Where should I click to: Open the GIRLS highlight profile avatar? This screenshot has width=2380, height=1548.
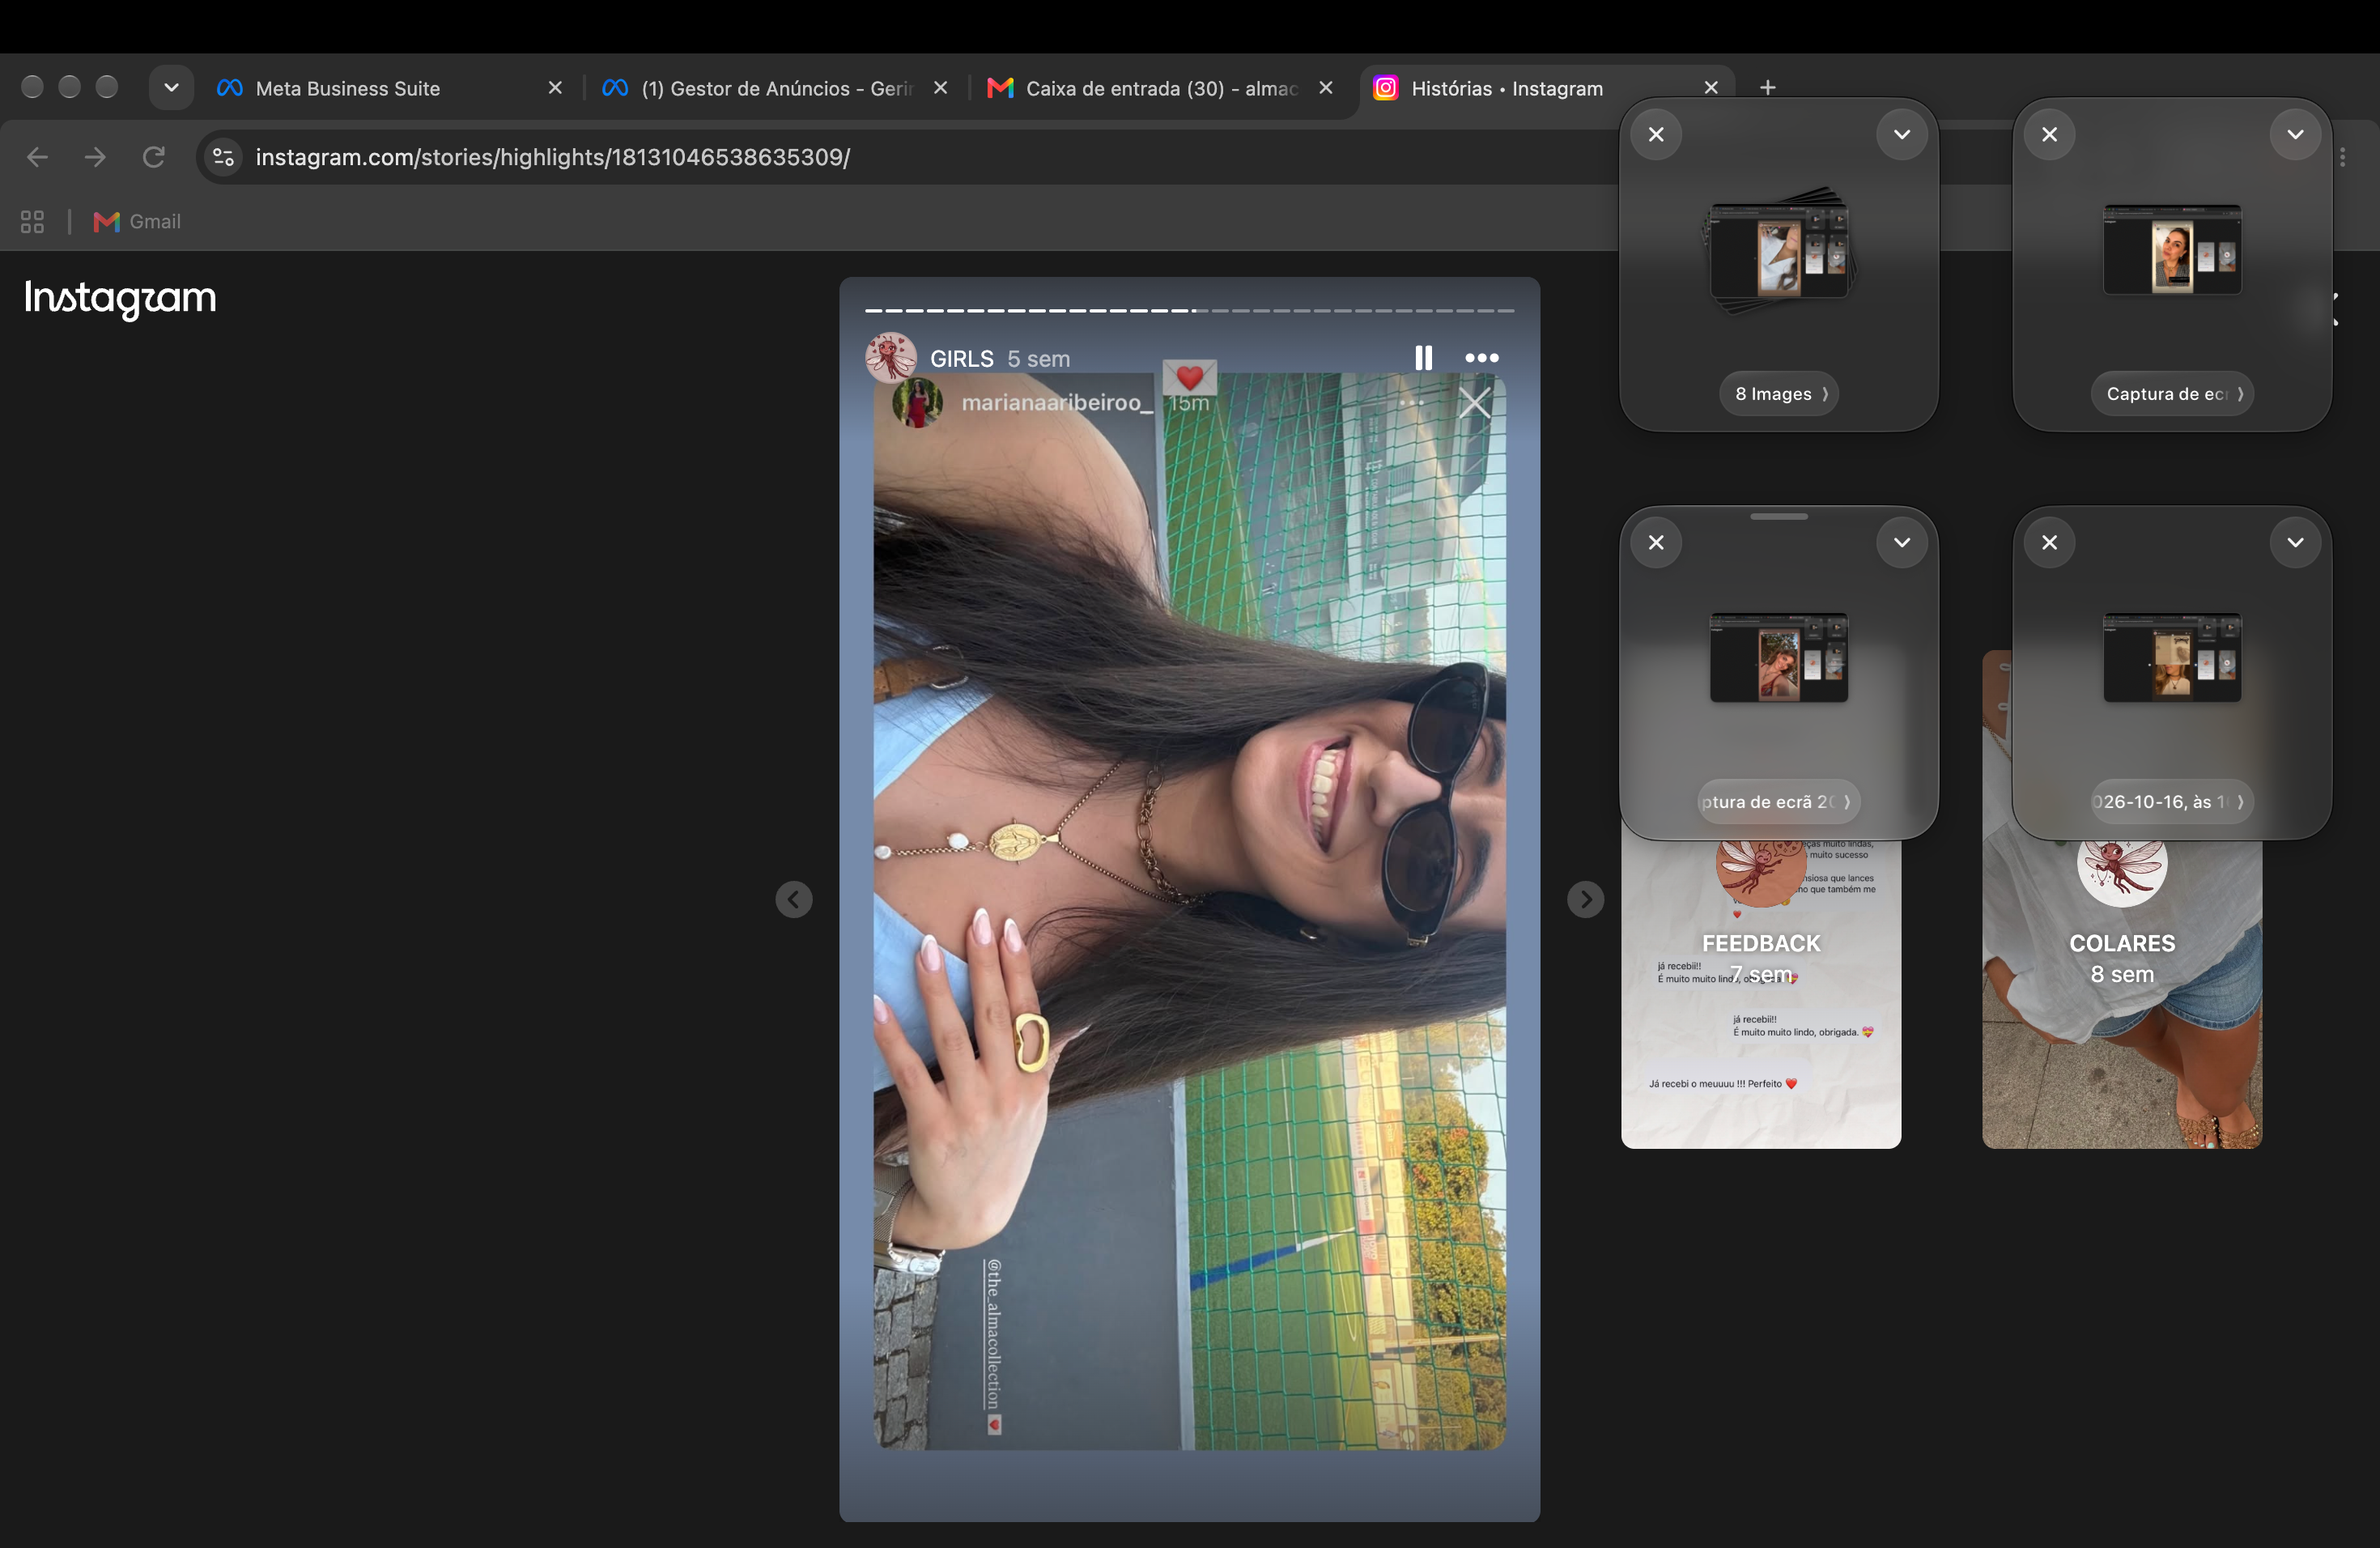(x=890, y=358)
